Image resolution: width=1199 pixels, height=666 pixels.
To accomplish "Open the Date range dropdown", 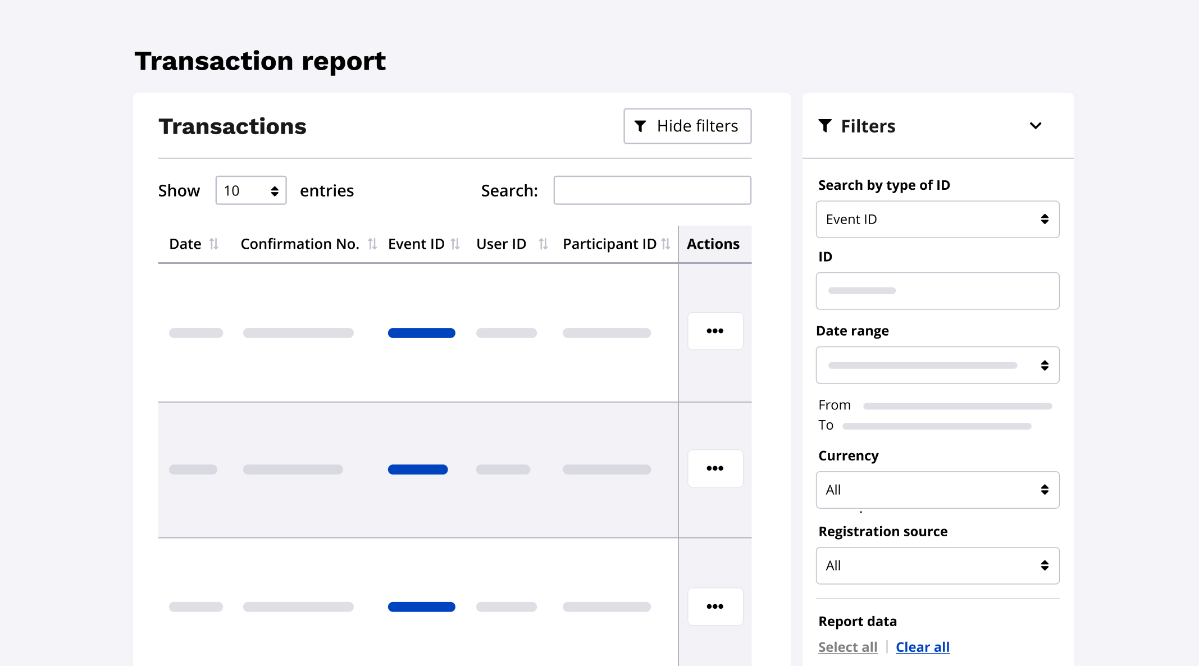I will [937, 366].
